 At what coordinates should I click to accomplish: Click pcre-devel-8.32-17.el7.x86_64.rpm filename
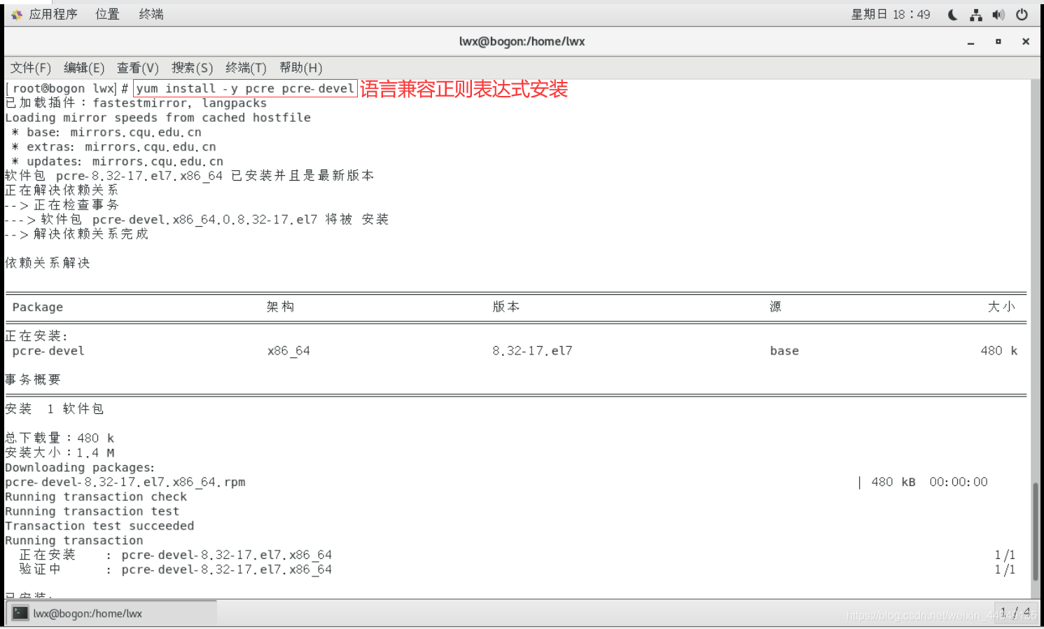click(x=125, y=483)
